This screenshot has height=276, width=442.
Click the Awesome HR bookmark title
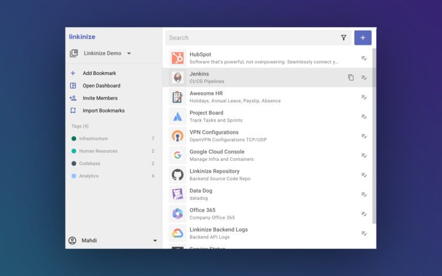click(206, 93)
